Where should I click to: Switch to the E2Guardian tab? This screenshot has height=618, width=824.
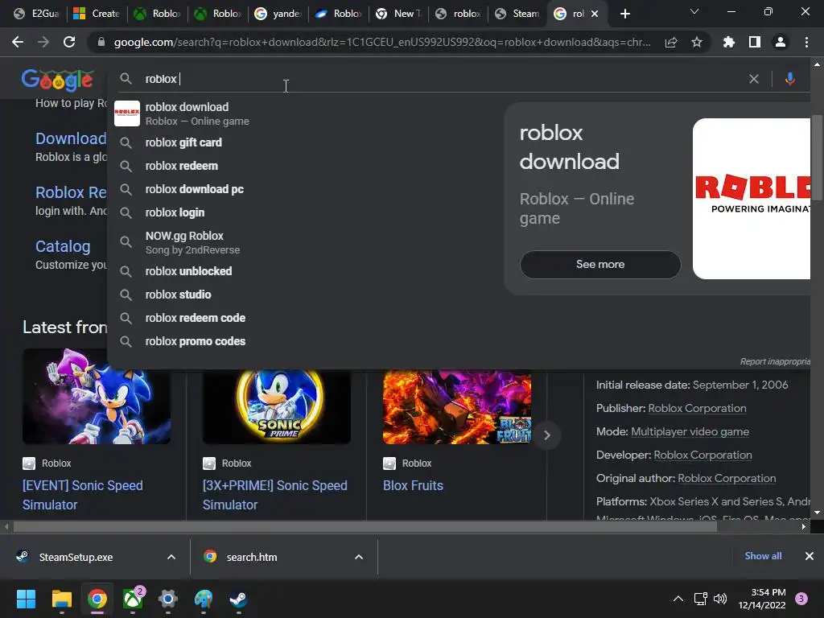click(35, 14)
